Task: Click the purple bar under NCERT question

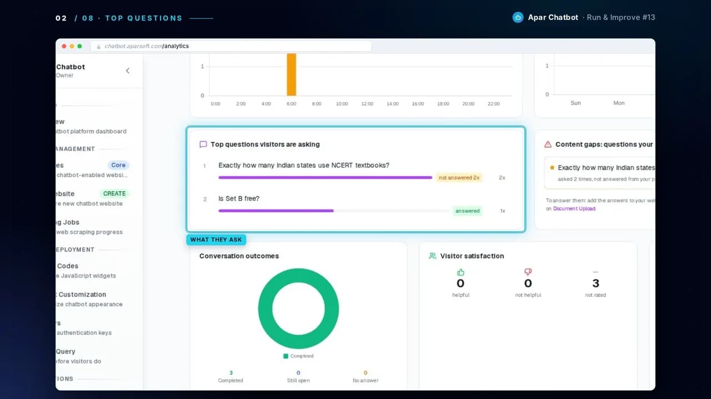Action: (326, 177)
